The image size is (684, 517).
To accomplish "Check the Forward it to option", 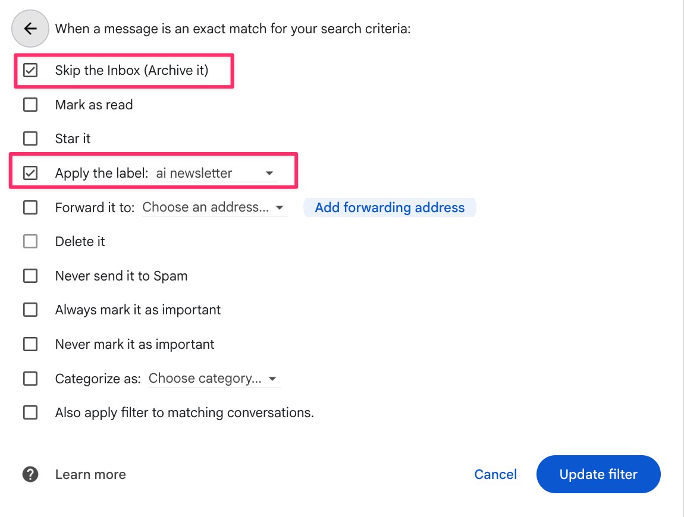I will [x=30, y=207].
